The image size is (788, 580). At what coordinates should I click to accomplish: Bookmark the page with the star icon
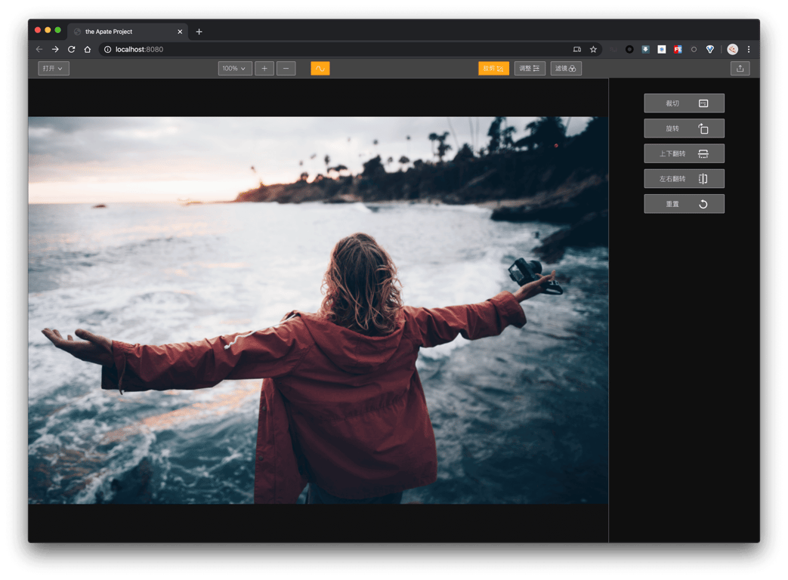pos(593,50)
